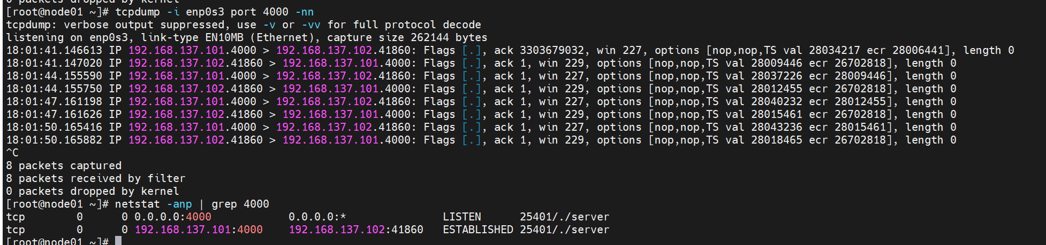Click the tcpdump command text in prompt

coord(215,12)
